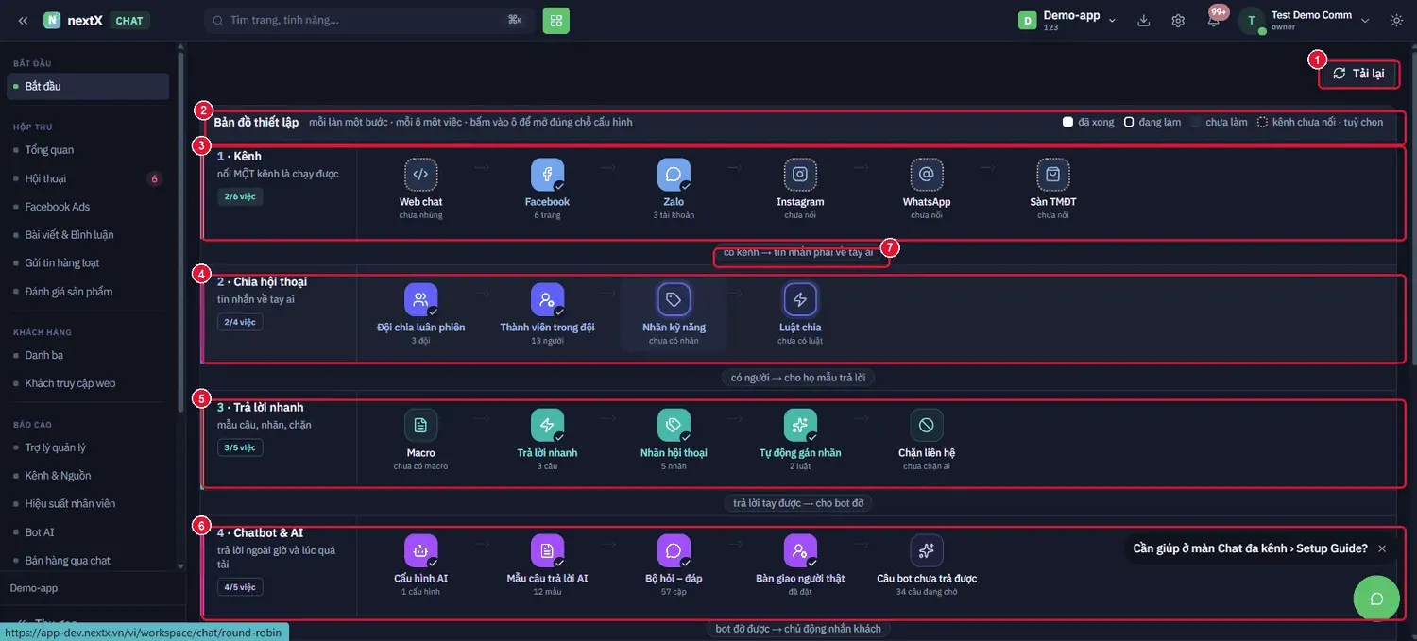1417x641 pixels.
Task: Select the Macro document icon
Action: tap(420, 426)
